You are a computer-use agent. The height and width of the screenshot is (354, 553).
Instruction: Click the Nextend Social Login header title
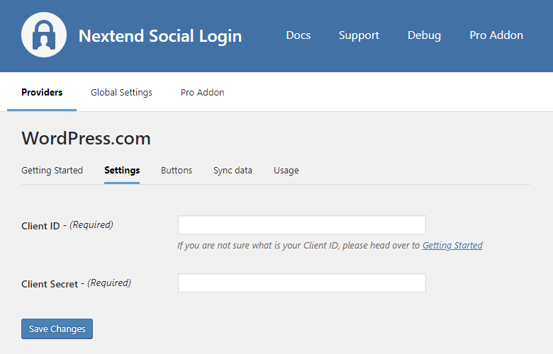click(160, 35)
